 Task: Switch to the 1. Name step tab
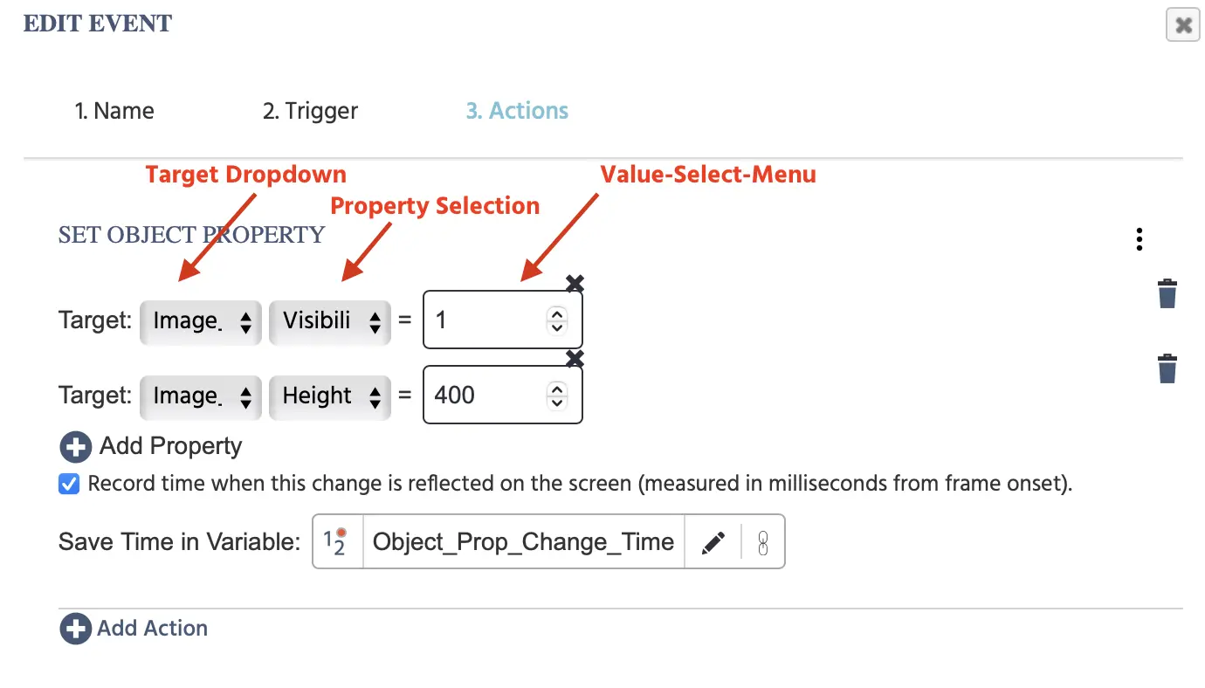click(x=114, y=111)
